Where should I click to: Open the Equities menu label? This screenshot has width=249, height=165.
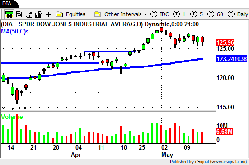[x=75, y=14]
